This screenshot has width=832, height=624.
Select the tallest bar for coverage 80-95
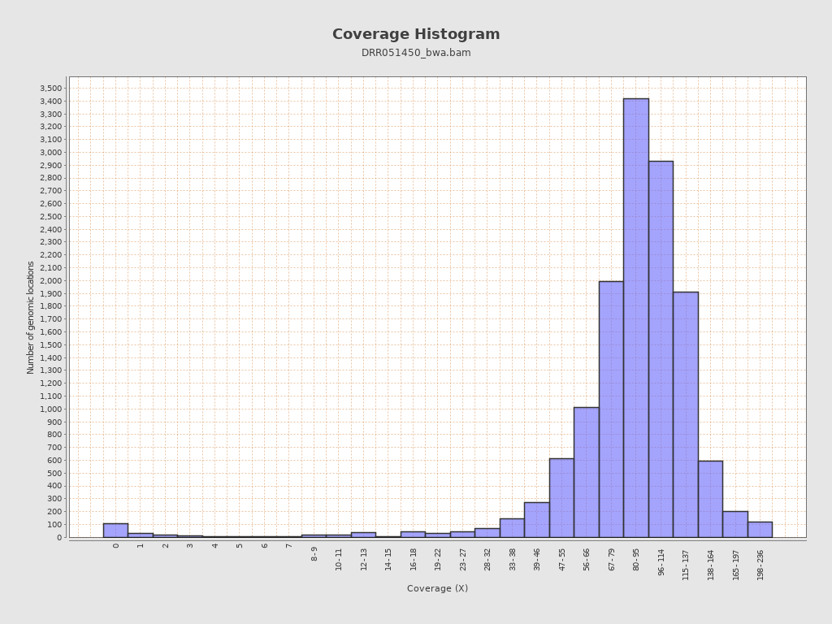[x=635, y=318]
